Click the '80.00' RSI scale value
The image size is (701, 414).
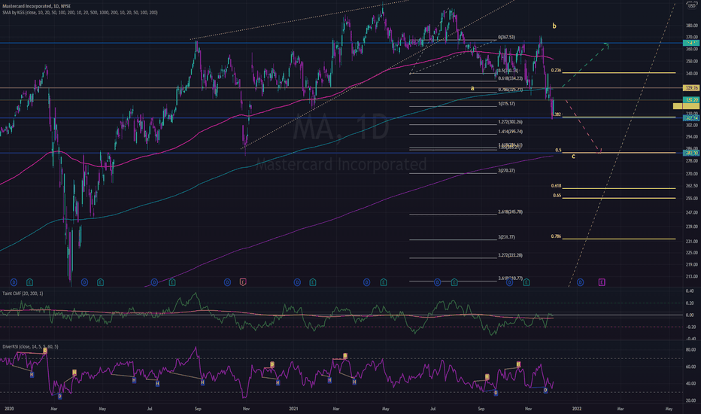(690, 350)
